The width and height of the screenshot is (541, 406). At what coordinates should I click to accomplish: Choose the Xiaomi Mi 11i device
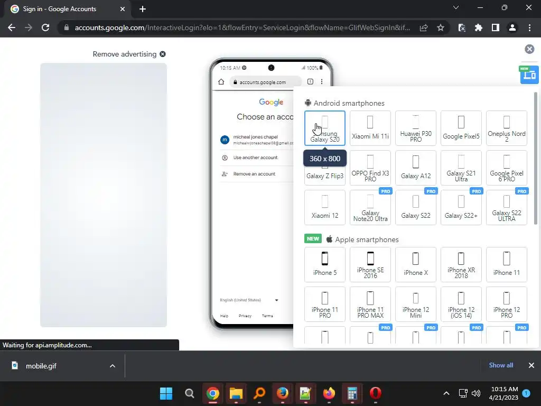(x=370, y=128)
